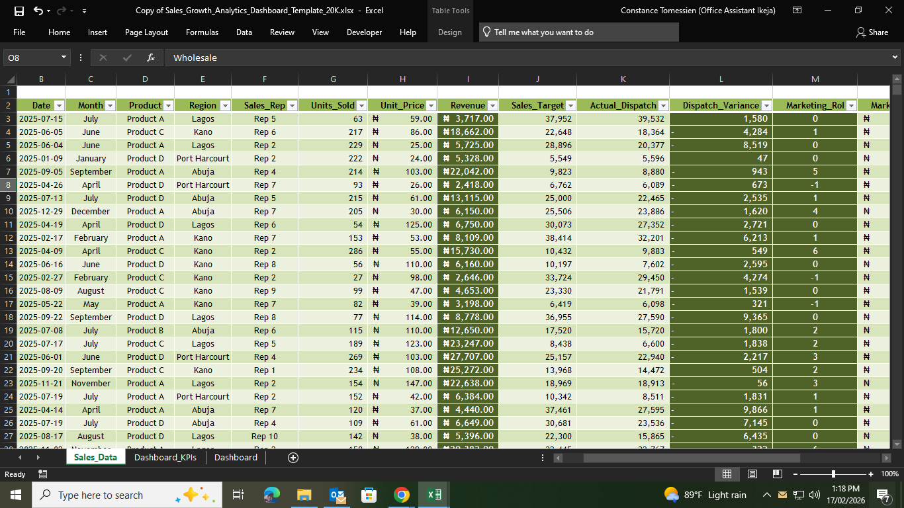Expand the formula bar chevron
Image resolution: width=904 pixels, height=508 pixels.
[x=895, y=58]
